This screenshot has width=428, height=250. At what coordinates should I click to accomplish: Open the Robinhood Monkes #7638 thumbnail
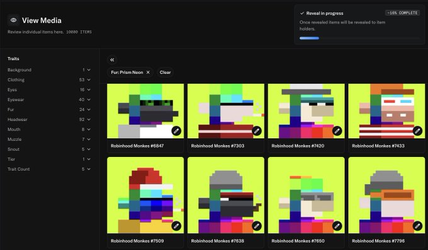tap(226, 195)
